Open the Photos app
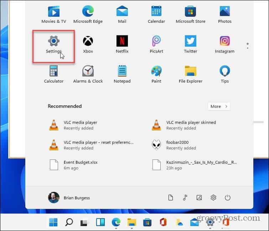 pyautogui.click(x=224, y=15)
